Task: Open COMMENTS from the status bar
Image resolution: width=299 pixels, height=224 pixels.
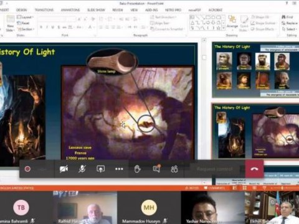Action: tap(214, 188)
